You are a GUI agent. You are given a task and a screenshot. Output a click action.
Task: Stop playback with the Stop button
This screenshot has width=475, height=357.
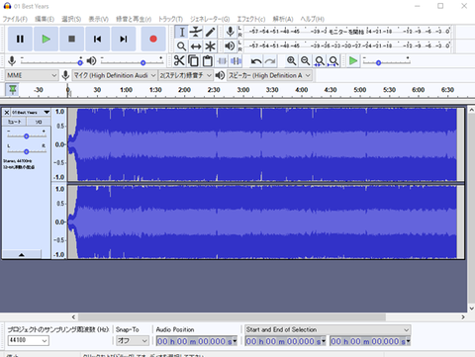(71, 39)
